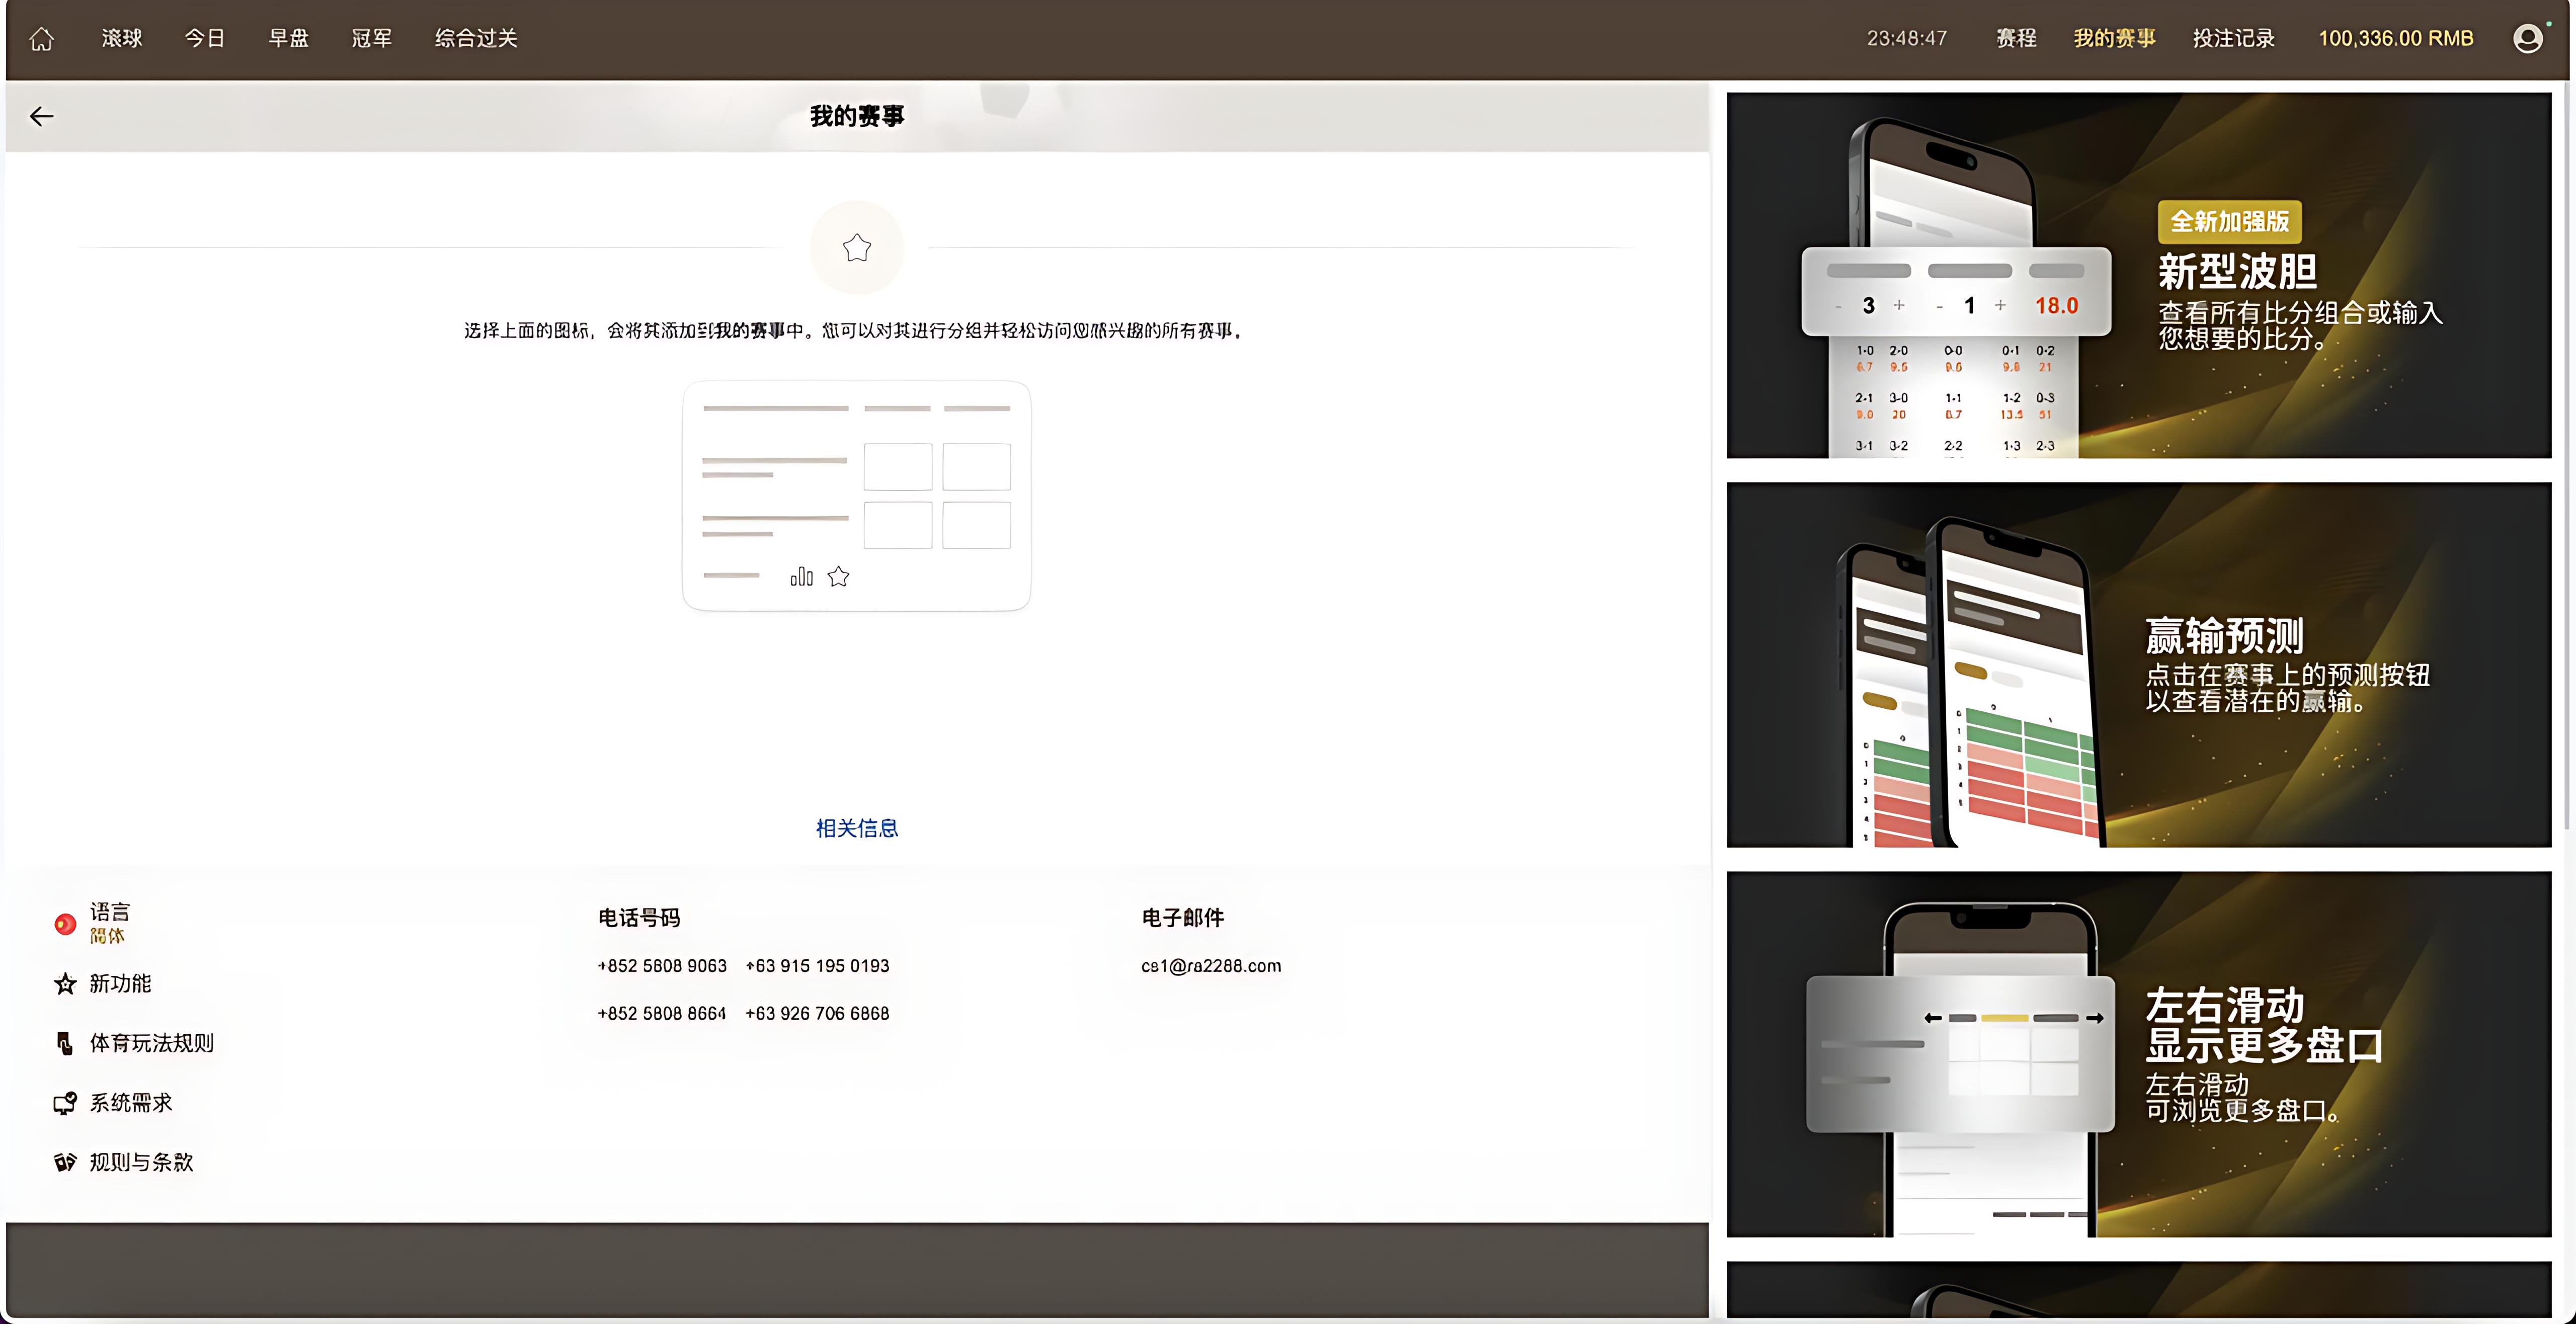Click the 规则与条款 icon

[65, 1162]
